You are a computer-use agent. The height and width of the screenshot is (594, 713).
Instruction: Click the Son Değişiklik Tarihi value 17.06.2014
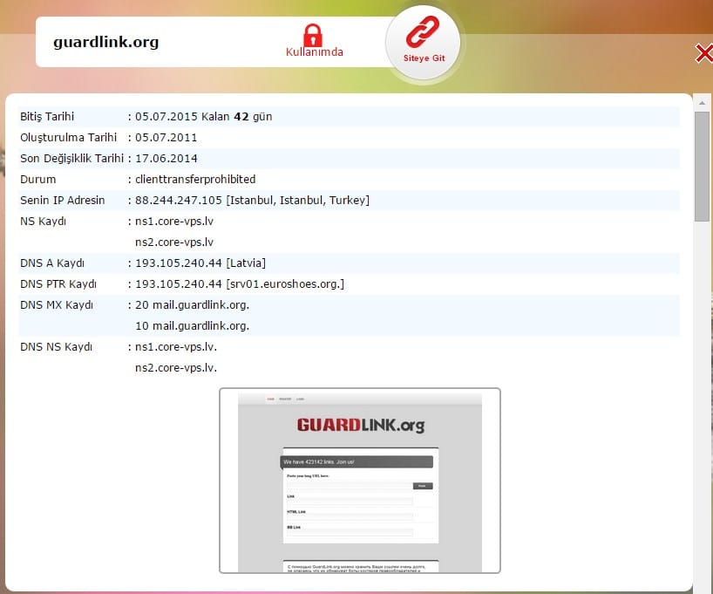(166, 159)
